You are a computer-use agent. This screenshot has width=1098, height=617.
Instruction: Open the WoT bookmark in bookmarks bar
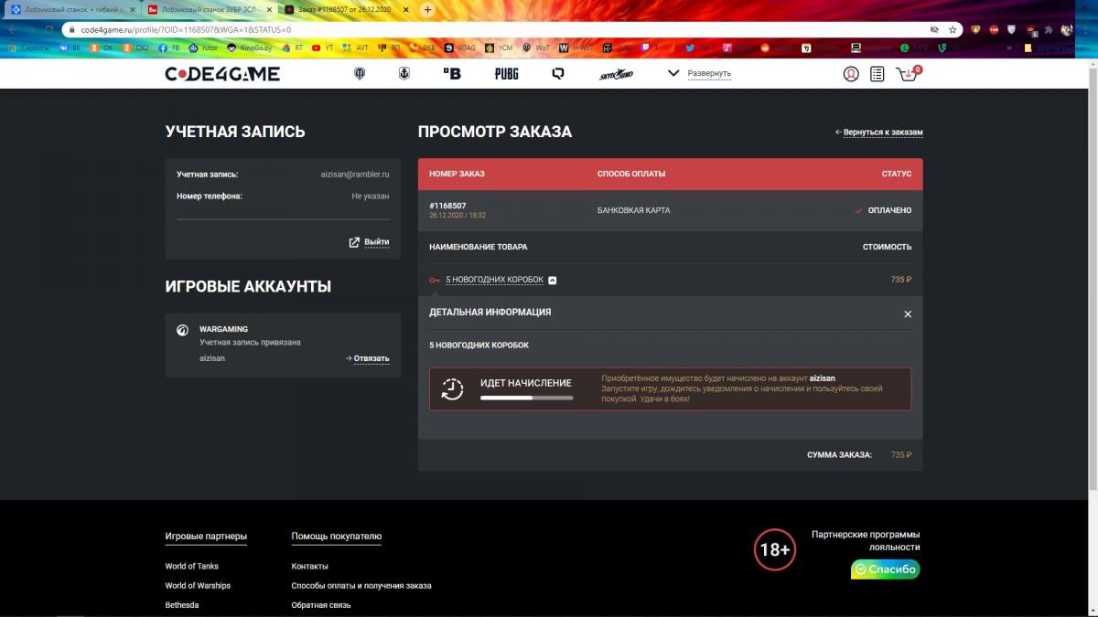pos(536,48)
